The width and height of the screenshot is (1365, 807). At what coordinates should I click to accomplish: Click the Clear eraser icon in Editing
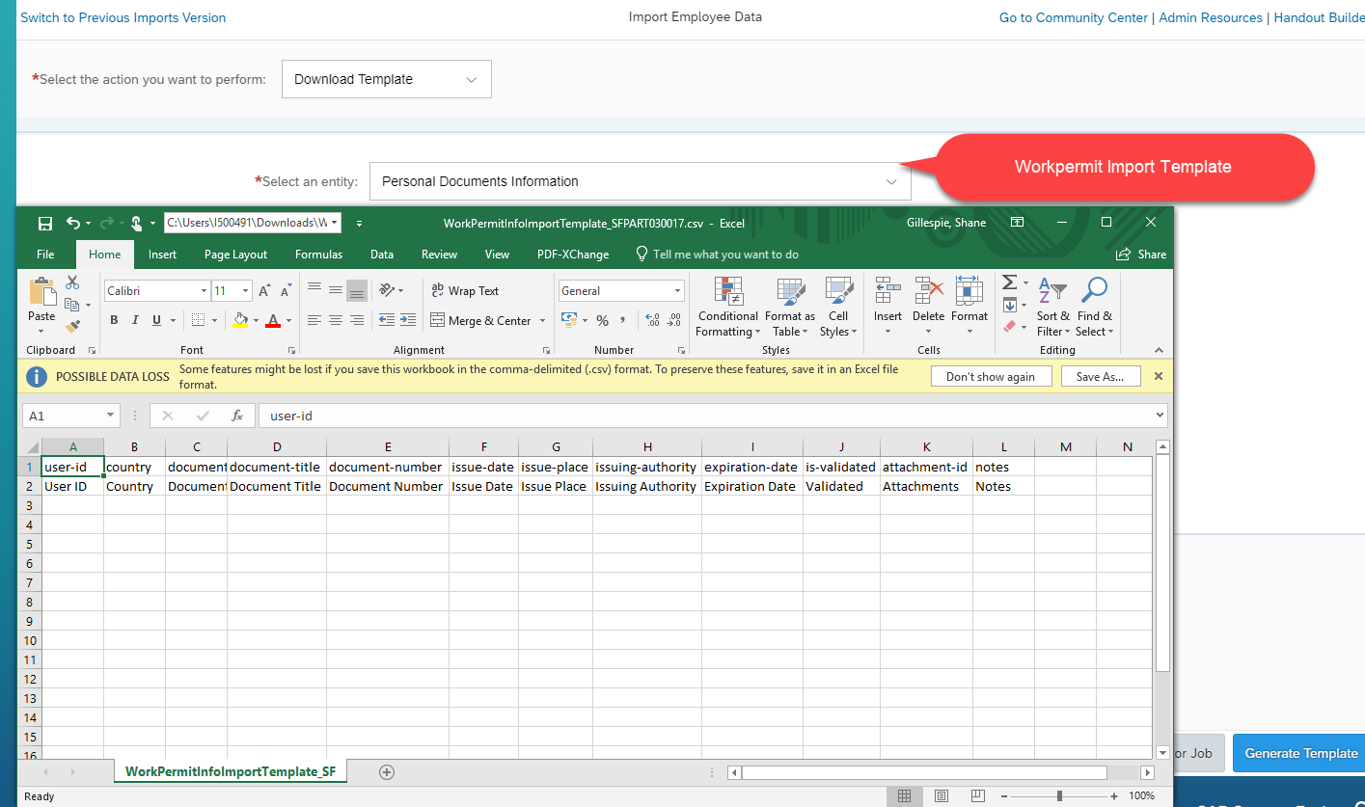(1009, 327)
